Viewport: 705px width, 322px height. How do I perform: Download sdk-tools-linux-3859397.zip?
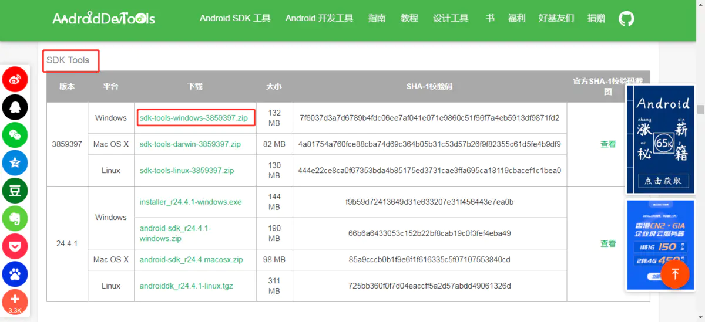[x=186, y=170]
